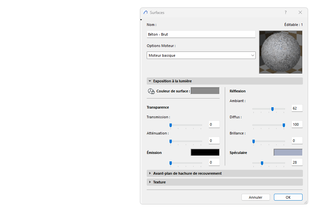
Task: Click the material preview sphere
Action: pyautogui.click(x=280, y=52)
